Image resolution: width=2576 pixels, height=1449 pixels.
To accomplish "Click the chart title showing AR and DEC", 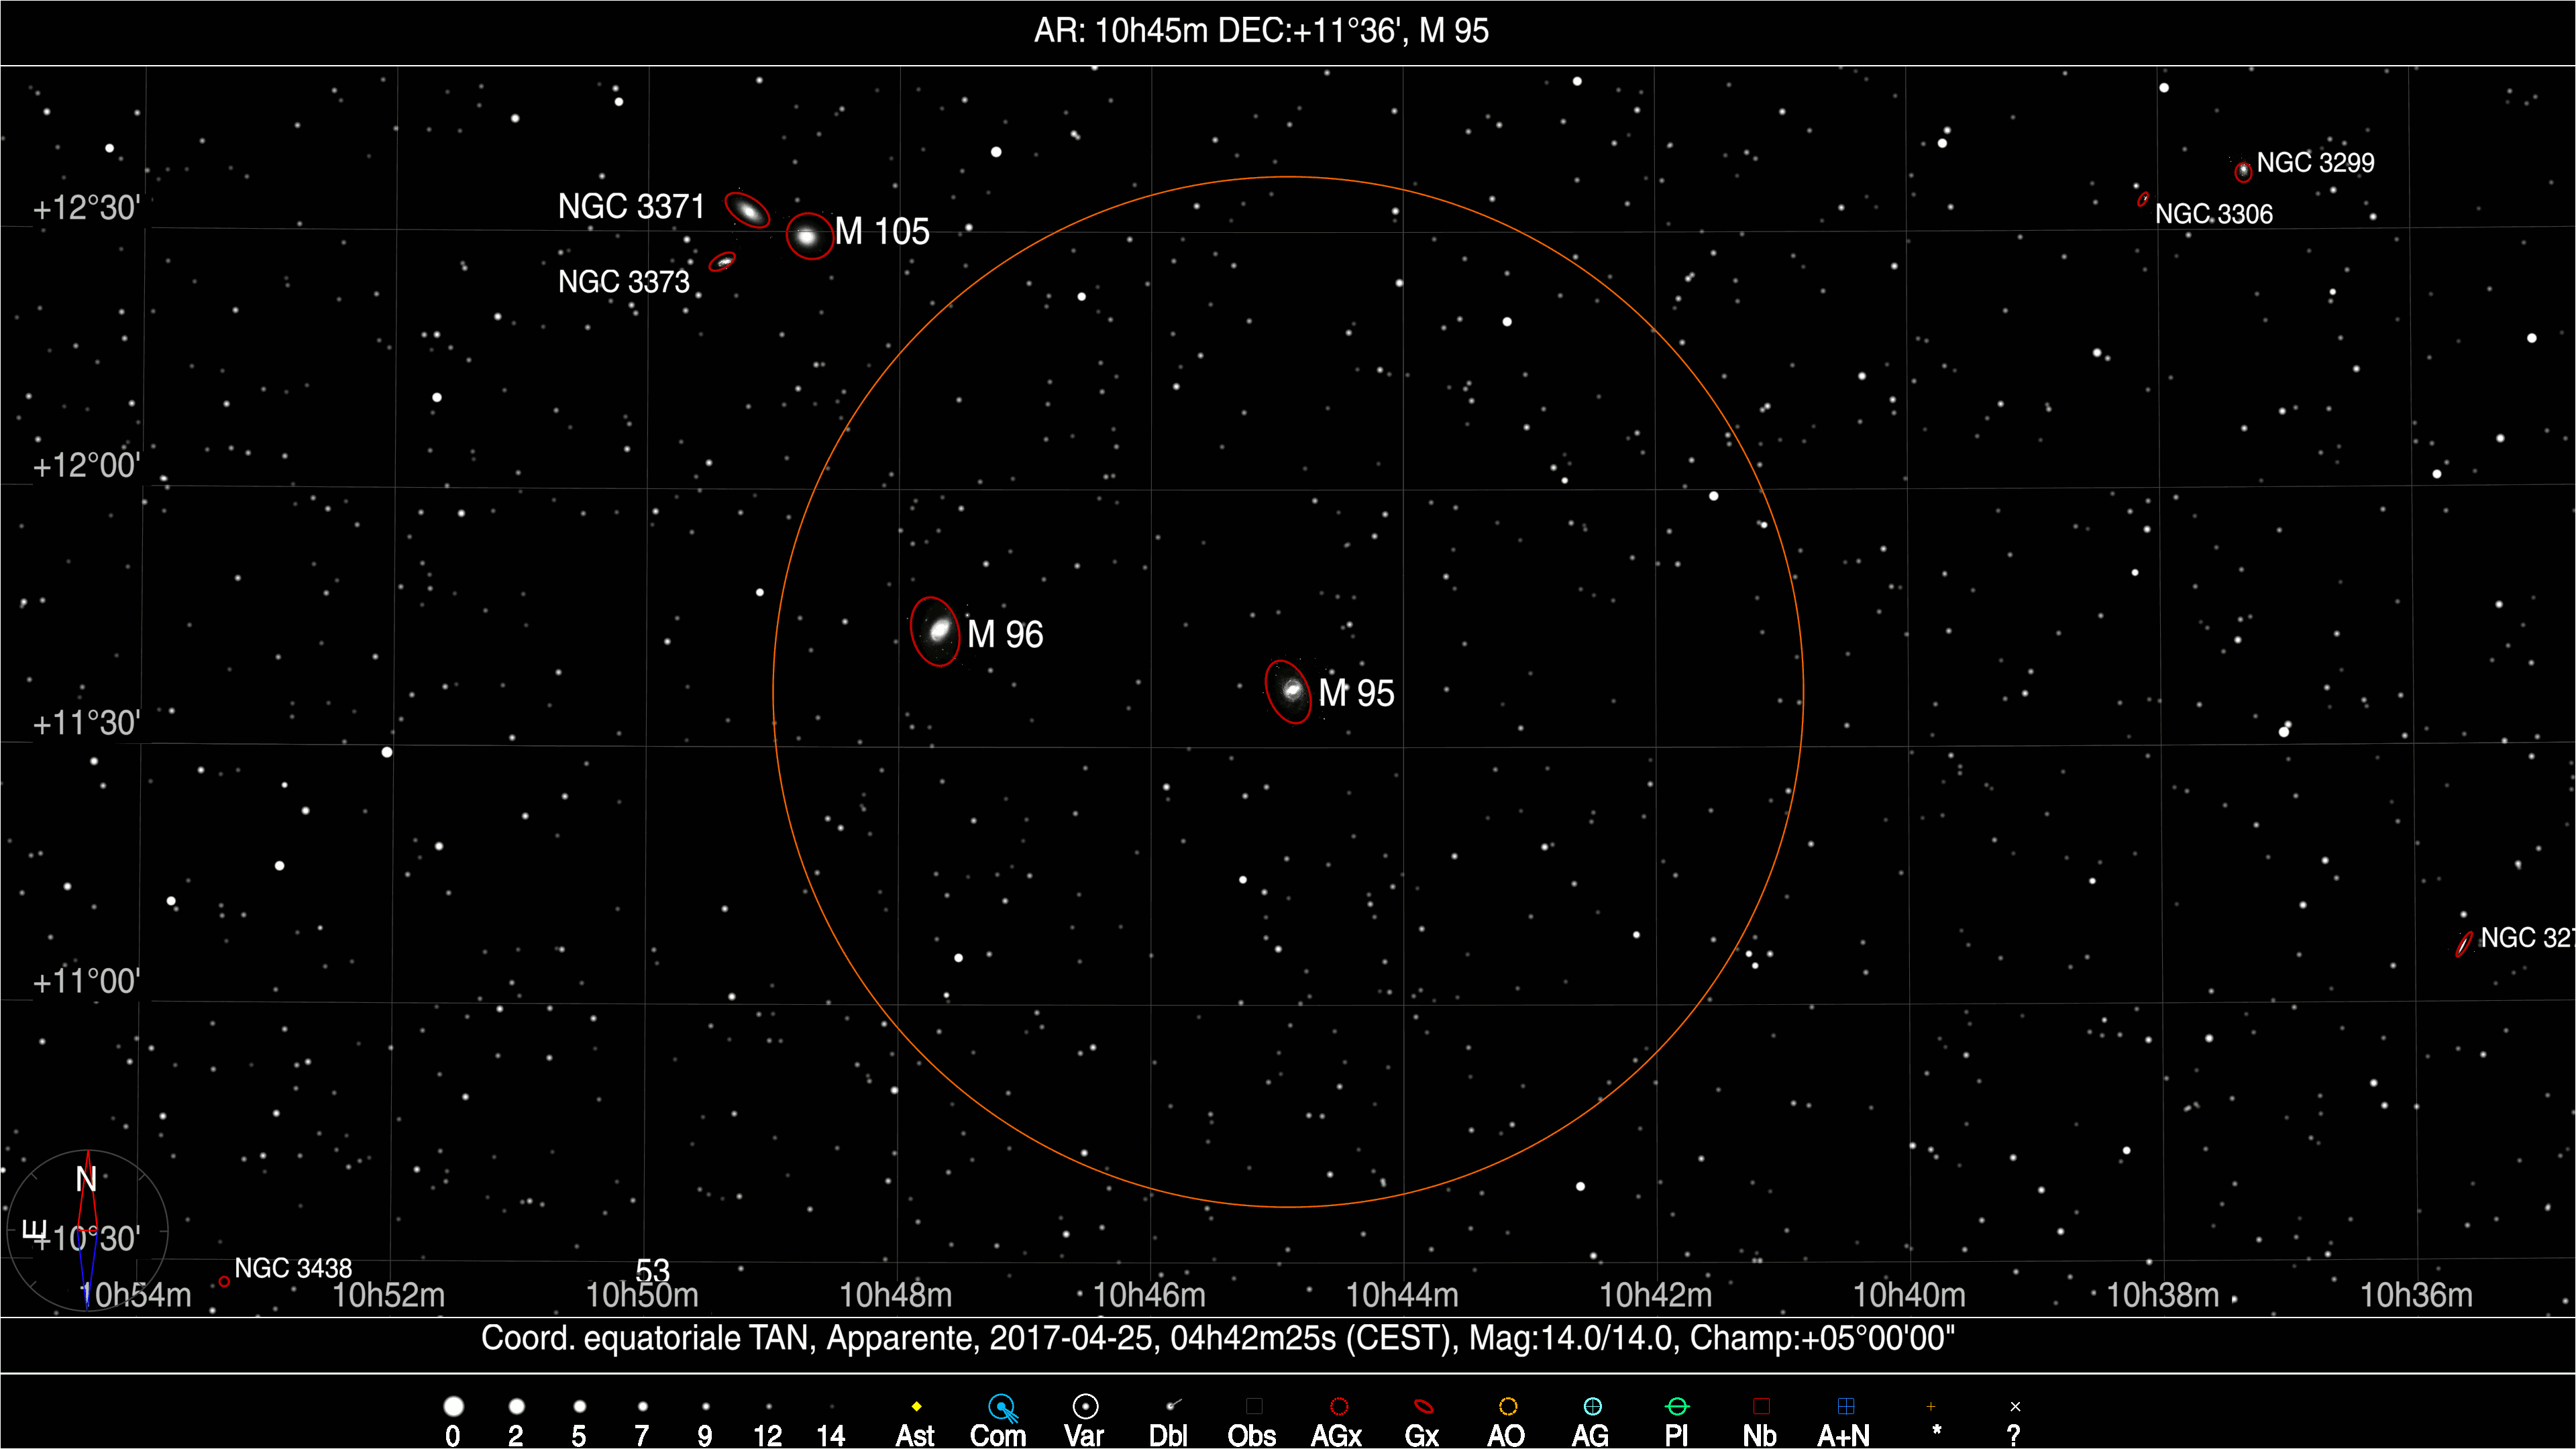I will pos(1261,31).
